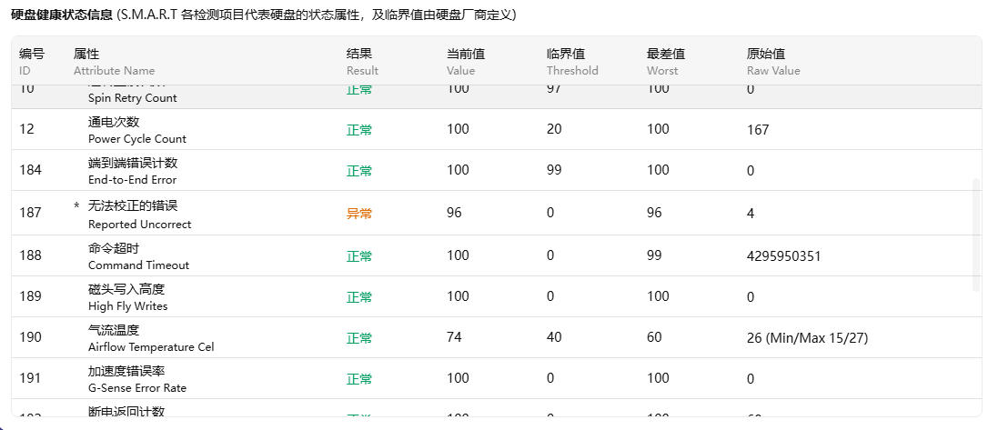Click the orange 异常 result in row 187
The width and height of the screenshot is (988, 430).
(359, 214)
